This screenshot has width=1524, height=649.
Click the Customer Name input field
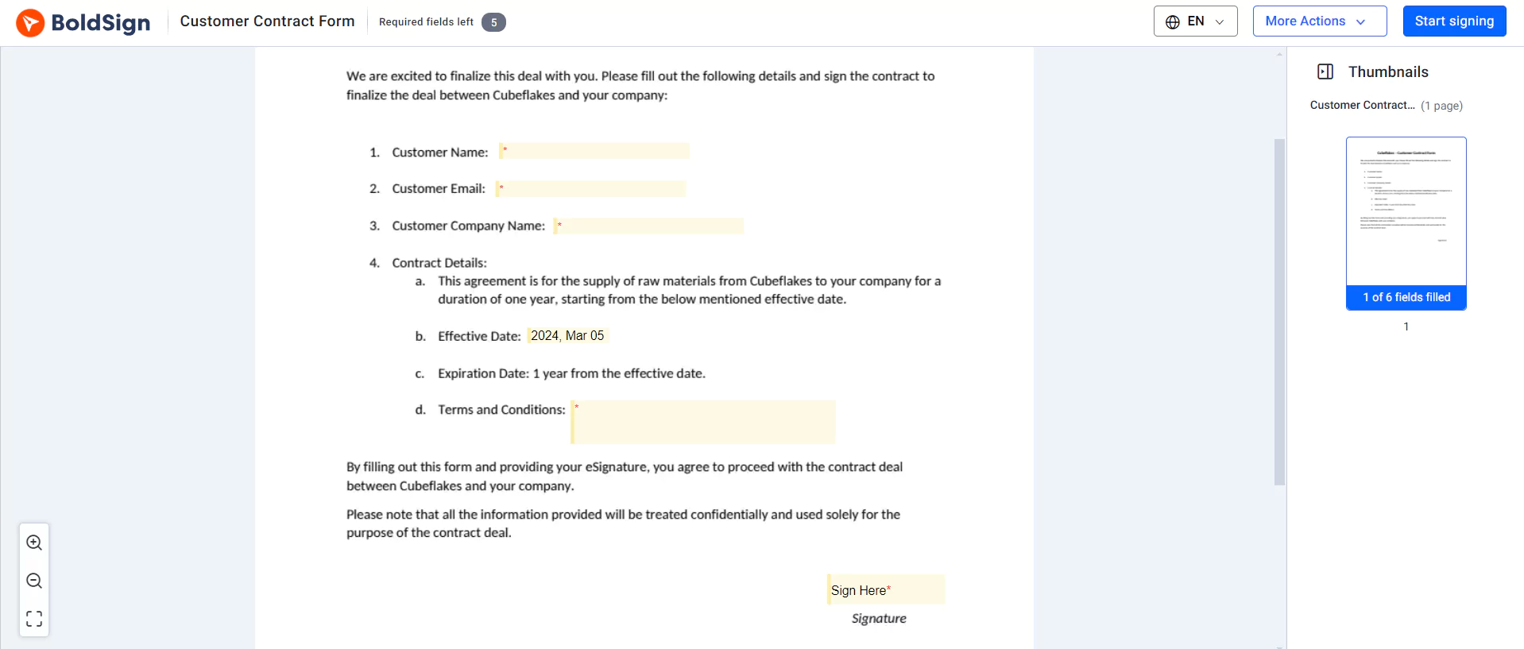pyautogui.click(x=594, y=150)
